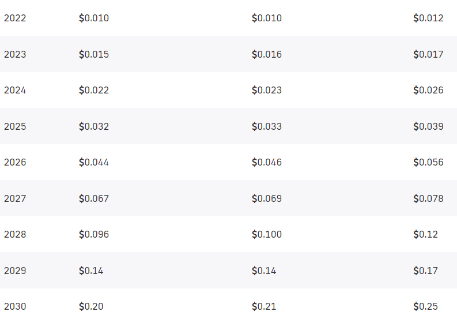This screenshot has width=457, height=323.
Task: Select the 2026 average price $0.046
Action: tap(267, 162)
